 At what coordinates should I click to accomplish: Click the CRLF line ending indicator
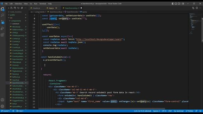coord(170,111)
